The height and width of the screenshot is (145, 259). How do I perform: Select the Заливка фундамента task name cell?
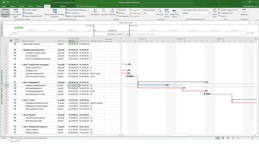[x=39, y=91]
